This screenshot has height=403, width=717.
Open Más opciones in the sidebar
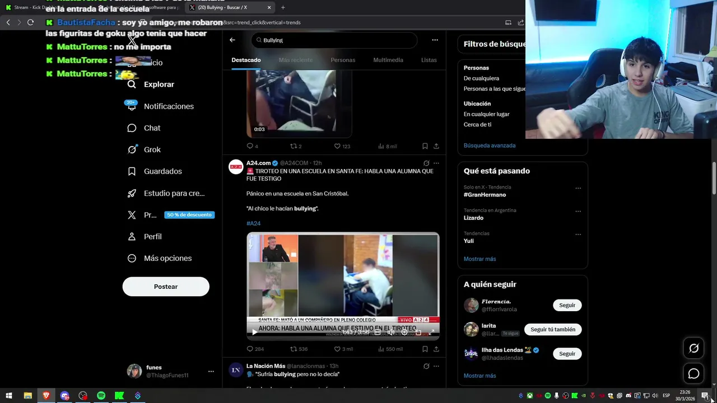tap(160, 259)
